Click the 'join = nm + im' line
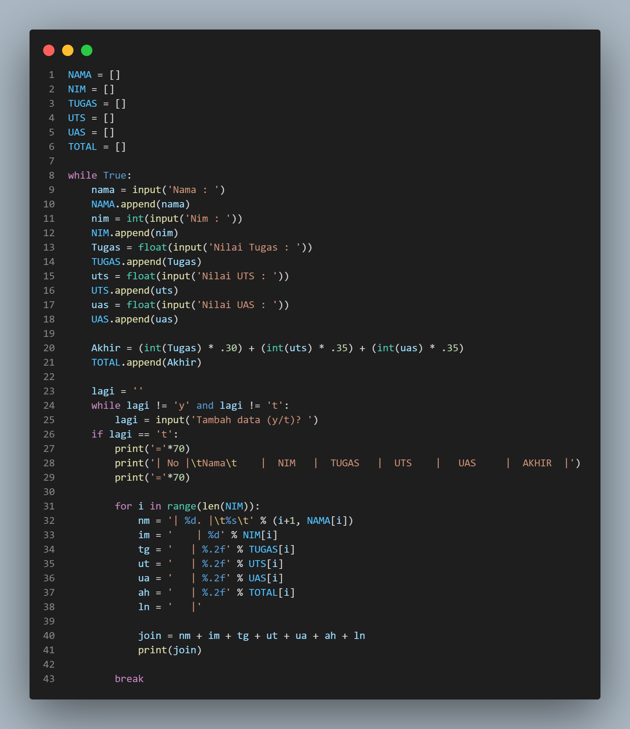The width and height of the screenshot is (630, 729). 251,636
